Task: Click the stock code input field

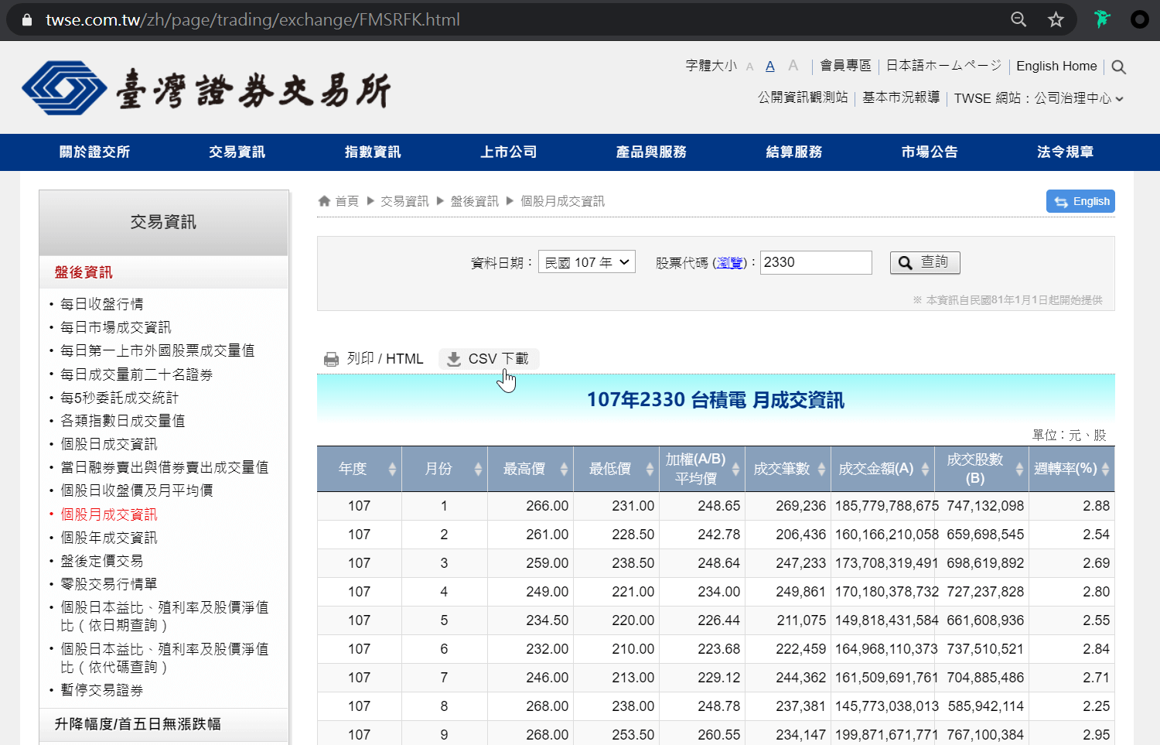Action: (x=815, y=262)
